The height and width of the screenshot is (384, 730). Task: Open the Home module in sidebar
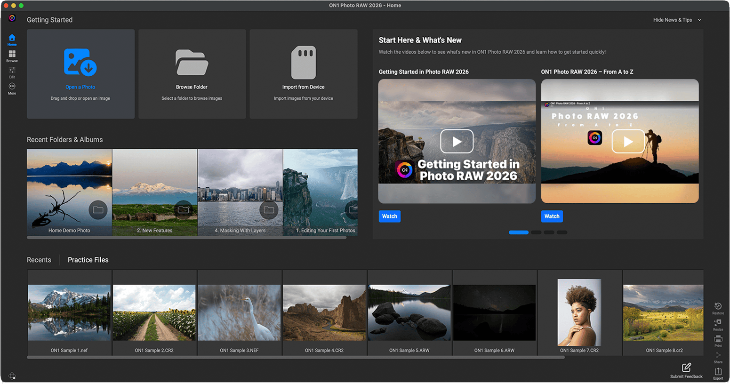[x=12, y=40]
